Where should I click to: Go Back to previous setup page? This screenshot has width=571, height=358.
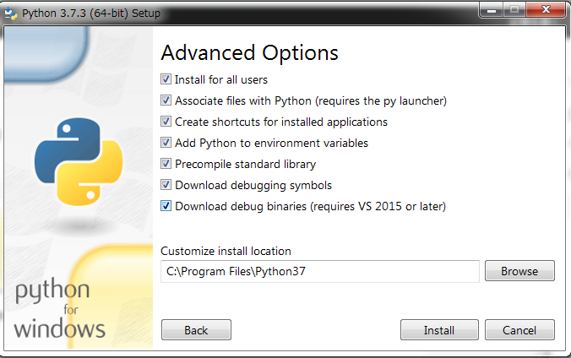(196, 330)
